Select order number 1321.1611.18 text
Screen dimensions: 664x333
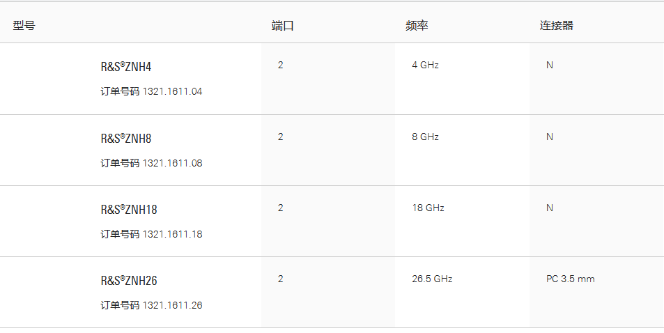172,234
